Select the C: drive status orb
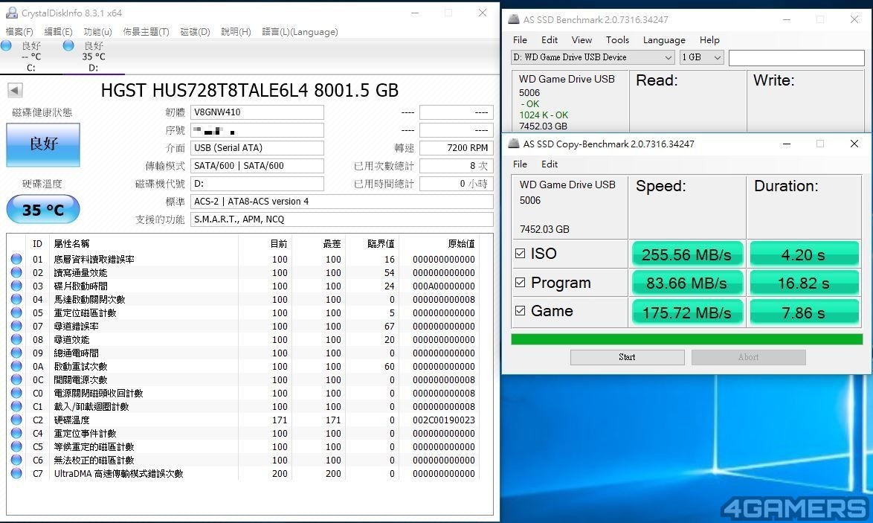Viewport: 873px width, 523px height. pyautogui.click(x=6, y=45)
